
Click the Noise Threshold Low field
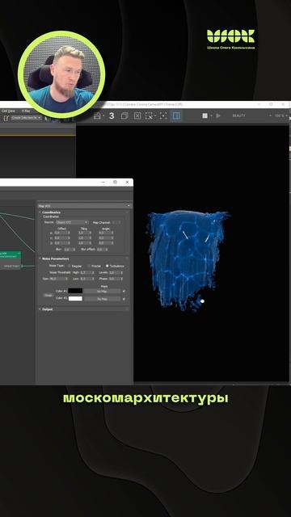coord(87,279)
